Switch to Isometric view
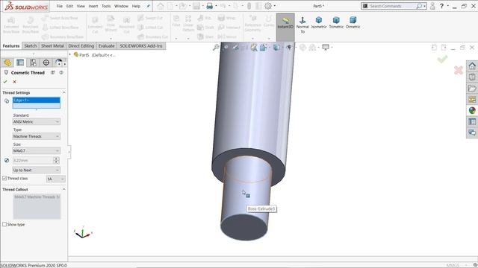 319,23
